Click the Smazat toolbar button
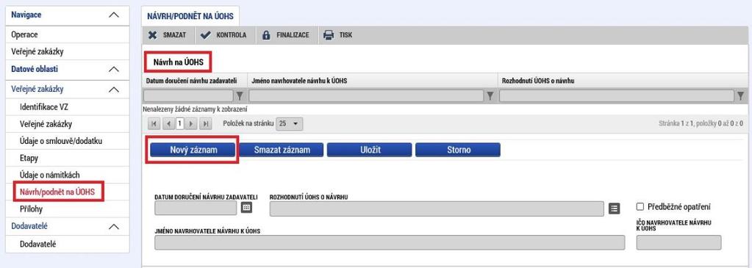This screenshot has height=268, width=752. click(168, 35)
